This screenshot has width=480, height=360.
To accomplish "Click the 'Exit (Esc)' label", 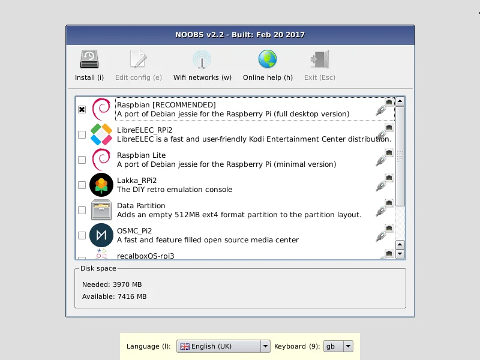I will pyautogui.click(x=320, y=77).
